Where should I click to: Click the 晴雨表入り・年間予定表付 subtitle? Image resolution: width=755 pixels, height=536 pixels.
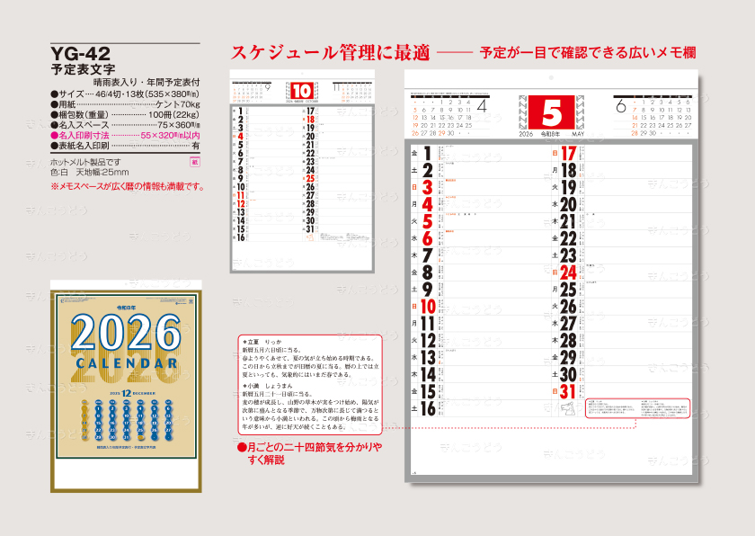point(147,83)
